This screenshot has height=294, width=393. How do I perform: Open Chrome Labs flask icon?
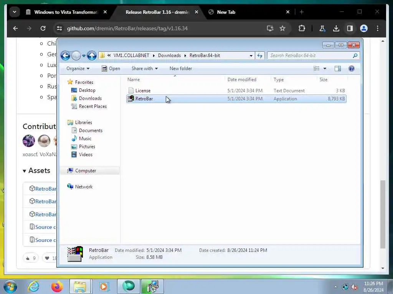pyautogui.click(x=322, y=28)
